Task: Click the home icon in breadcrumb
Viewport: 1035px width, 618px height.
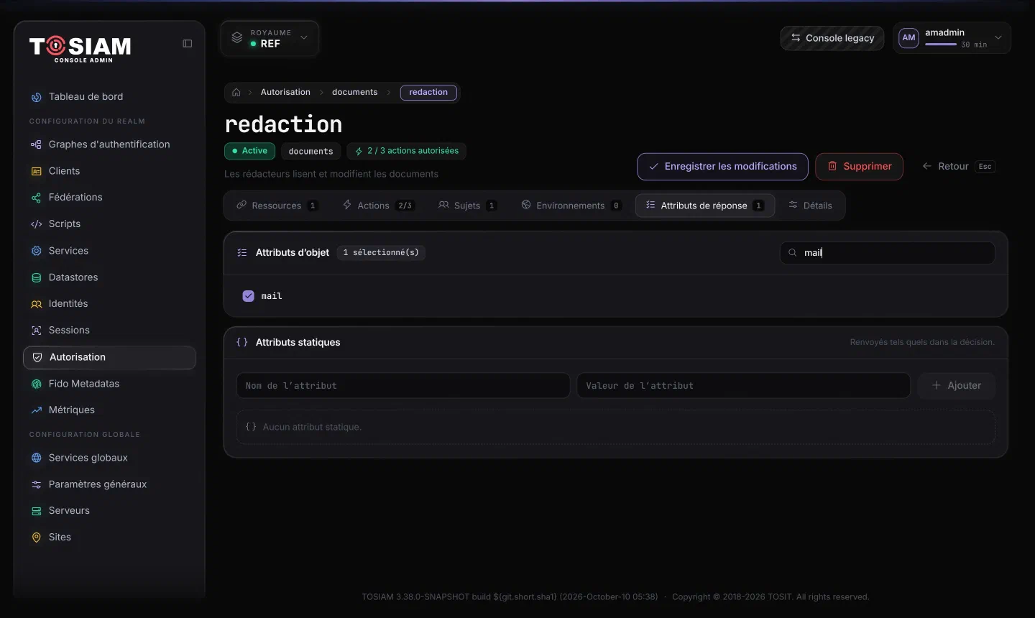Action: 236,93
